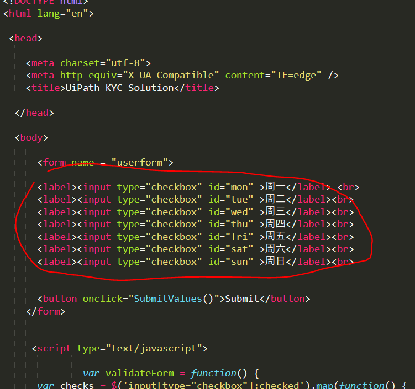
Task: Click the "userform" form name value
Action: pyautogui.click(x=140, y=162)
